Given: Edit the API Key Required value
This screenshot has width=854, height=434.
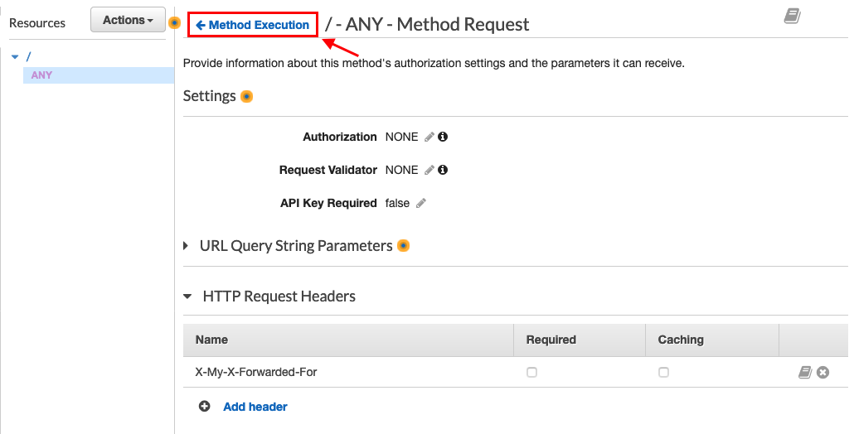Looking at the screenshot, I should click(421, 203).
